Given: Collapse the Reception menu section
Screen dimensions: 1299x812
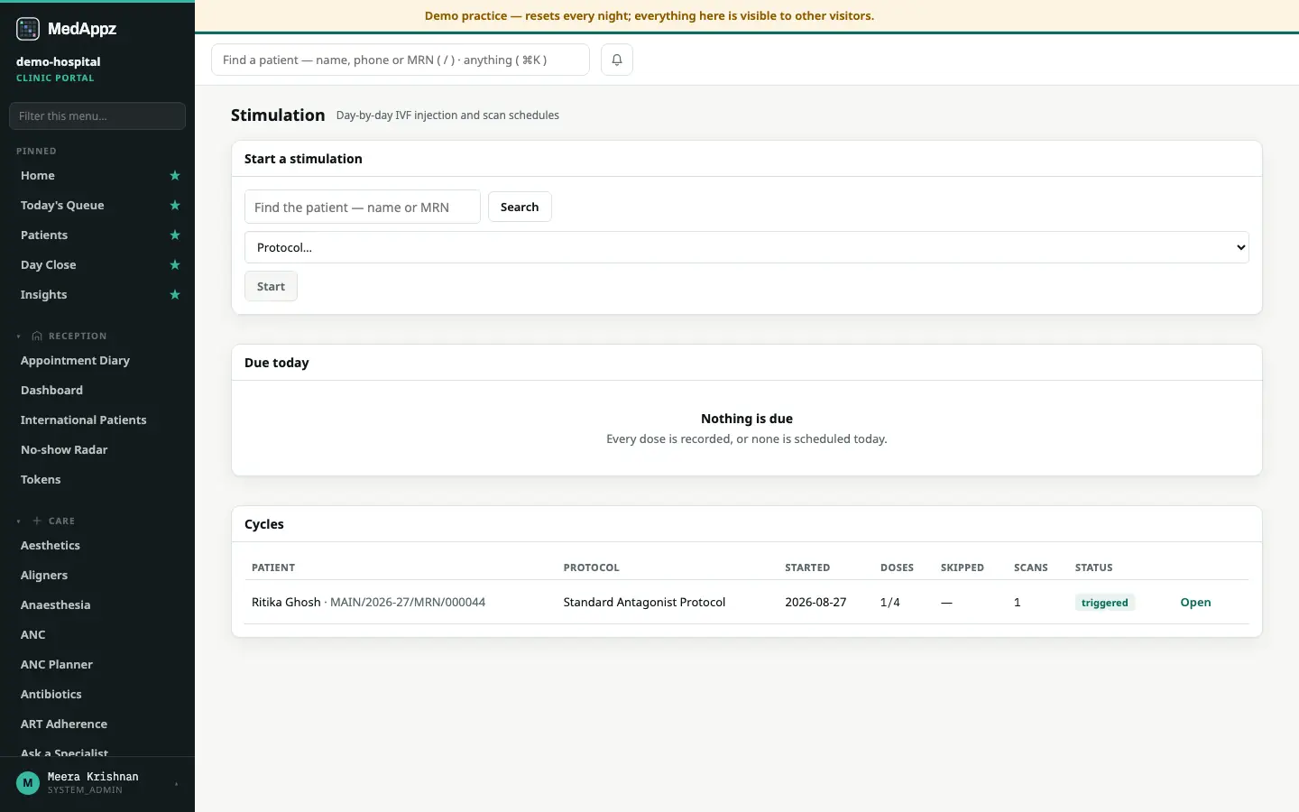Looking at the screenshot, I should pyautogui.click(x=18, y=337).
